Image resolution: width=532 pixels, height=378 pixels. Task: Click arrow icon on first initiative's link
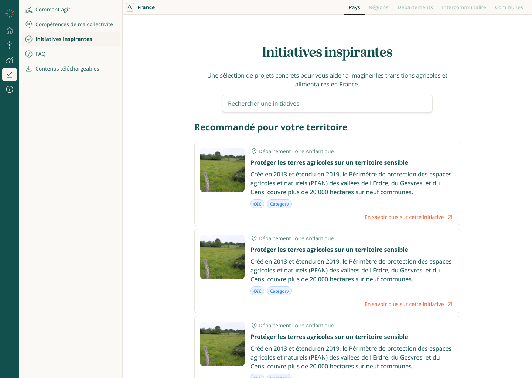[x=450, y=217]
